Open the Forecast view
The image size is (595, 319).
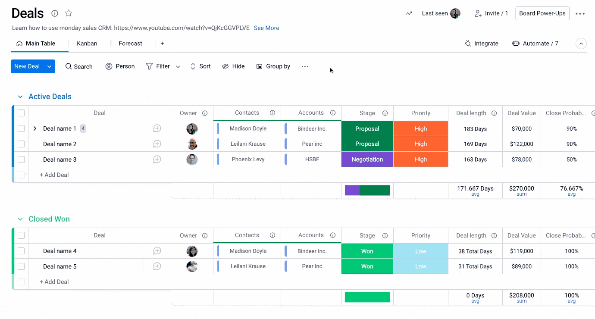coord(130,43)
